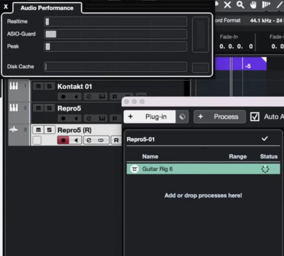Click Edit Channel Settings on Repro5 (R)
Screen dimensions: 284x256
coord(89,140)
